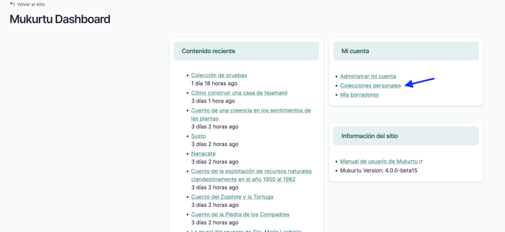Open Cuento de la Piedra de los Compadres
505x232 pixels.
click(x=240, y=214)
